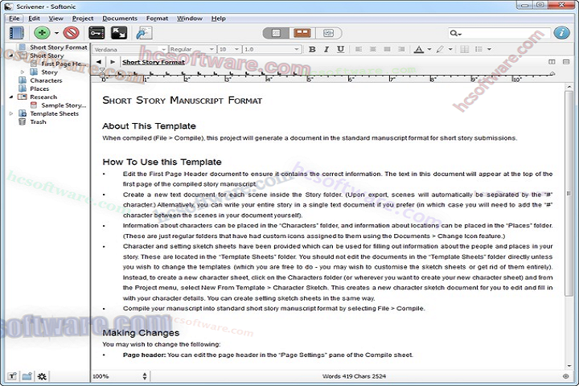Center align the text

pyautogui.click(x=373, y=49)
